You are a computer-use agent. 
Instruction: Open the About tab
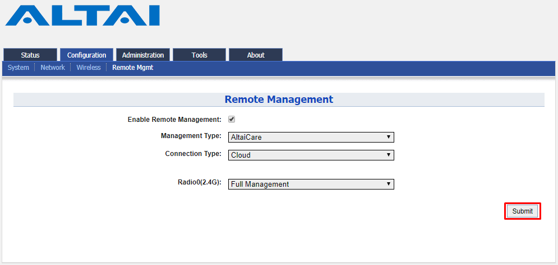click(x=256, y=55)
